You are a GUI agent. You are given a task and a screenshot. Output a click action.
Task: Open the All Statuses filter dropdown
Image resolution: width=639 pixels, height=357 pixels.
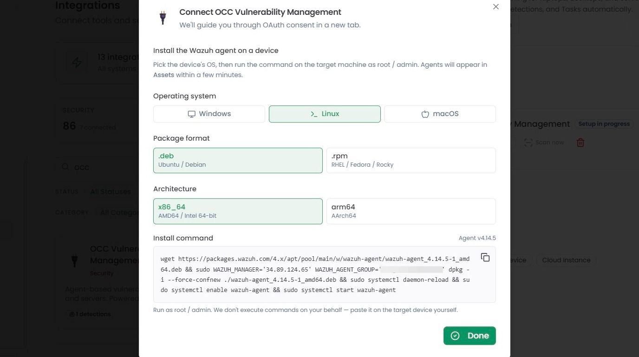pyautogui.click(x=111, y=192)
